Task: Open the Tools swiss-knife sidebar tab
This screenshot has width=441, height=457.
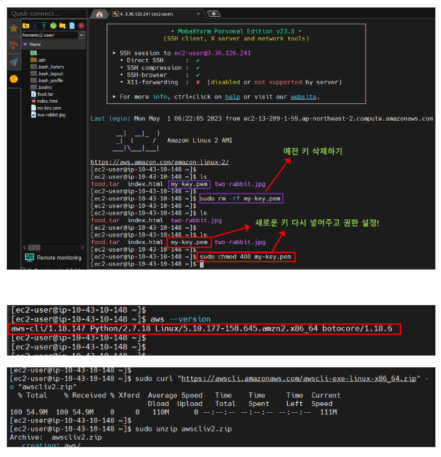Action: coord(14,45)
